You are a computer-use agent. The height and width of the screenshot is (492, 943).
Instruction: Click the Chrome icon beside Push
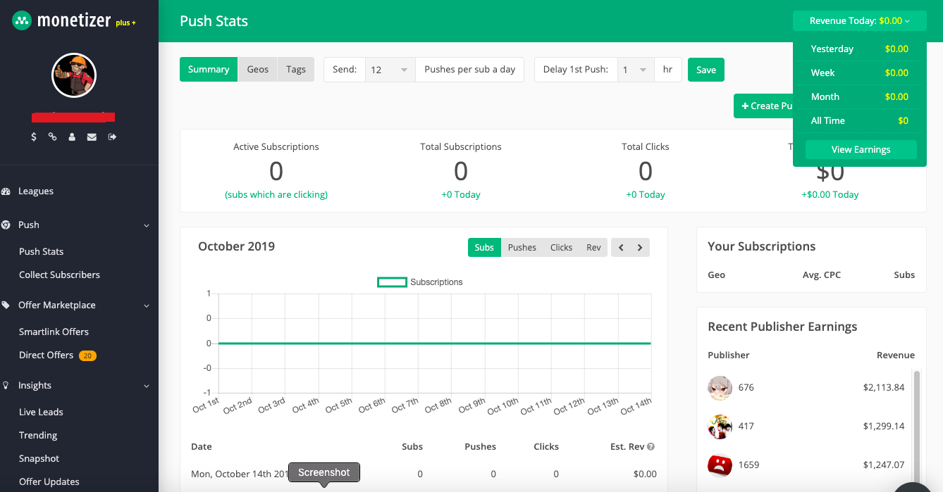click(x=6, y=225)
